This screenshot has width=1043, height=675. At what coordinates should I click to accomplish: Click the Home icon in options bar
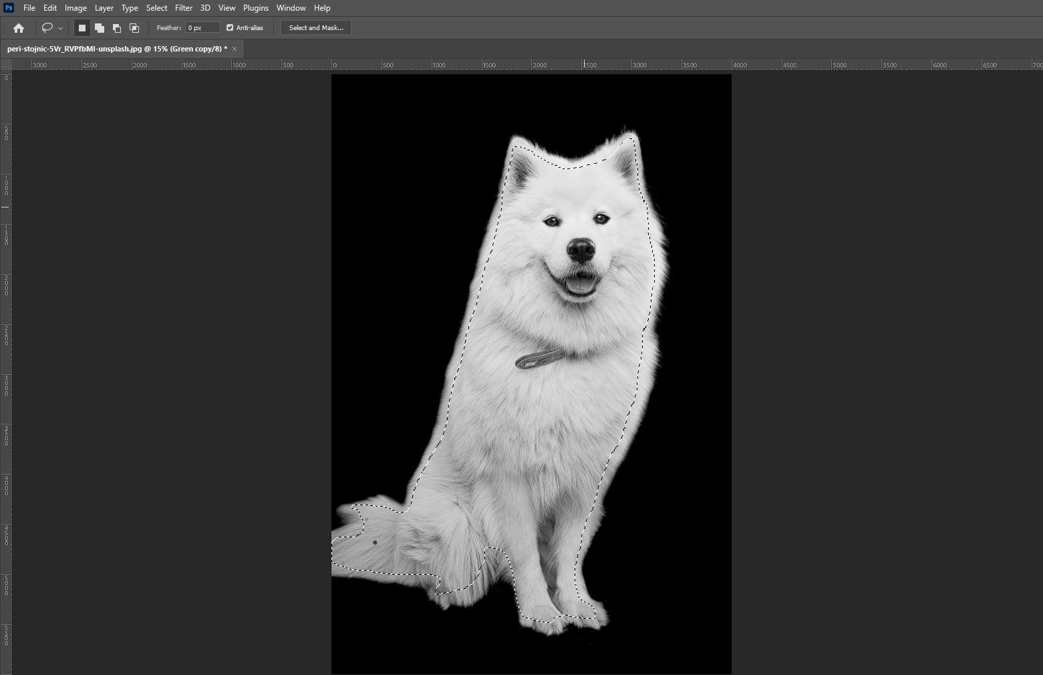click(x=19, y=28)
